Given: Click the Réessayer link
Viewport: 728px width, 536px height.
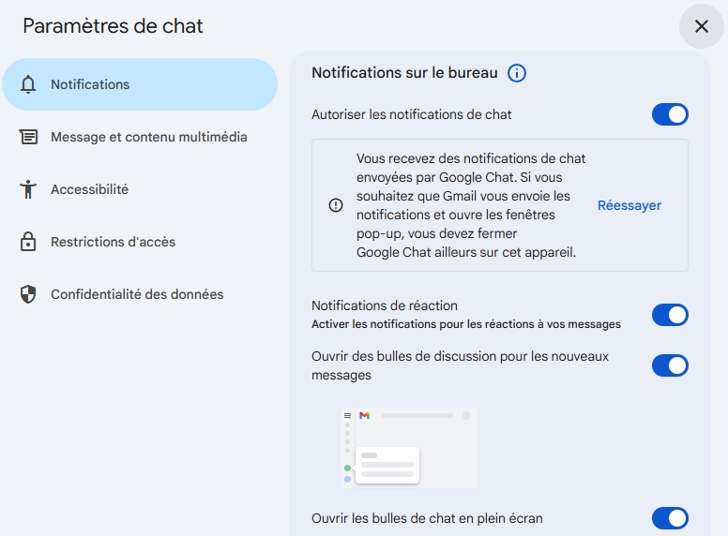Looking at the screenshot, I should pos(629,205).
